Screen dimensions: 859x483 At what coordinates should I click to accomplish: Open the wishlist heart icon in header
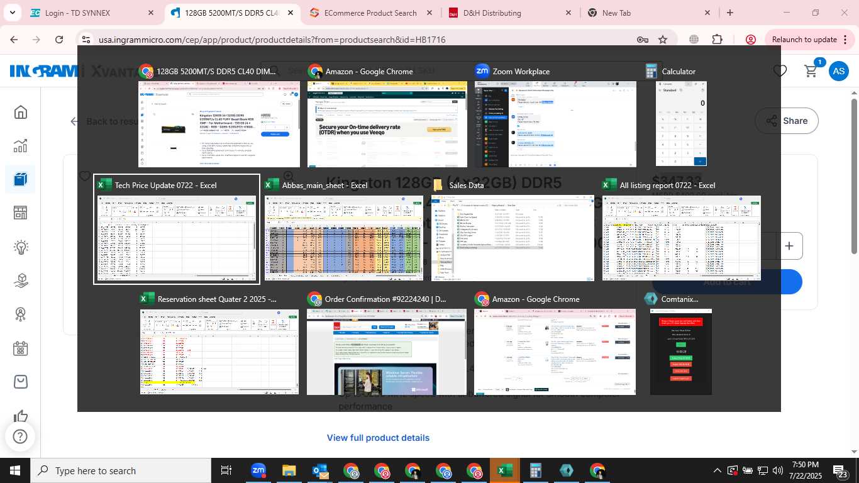coord(780,71)
